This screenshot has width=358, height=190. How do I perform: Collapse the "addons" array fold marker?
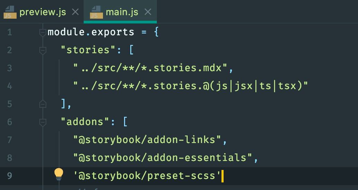(x=43, y=122)
